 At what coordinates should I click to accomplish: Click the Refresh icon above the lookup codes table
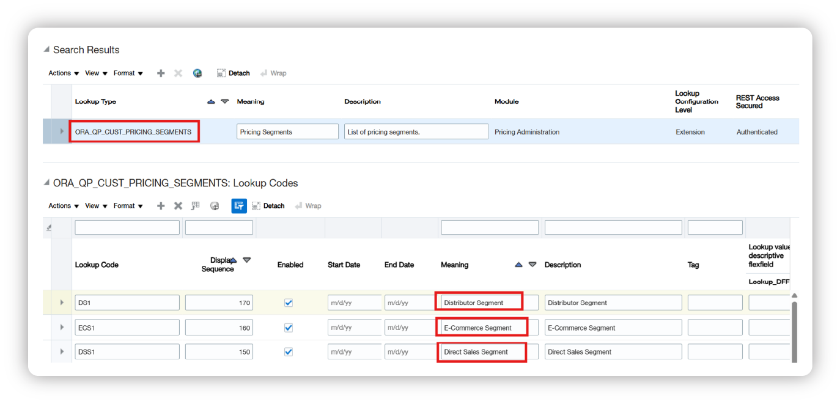[x=214, y=205]
